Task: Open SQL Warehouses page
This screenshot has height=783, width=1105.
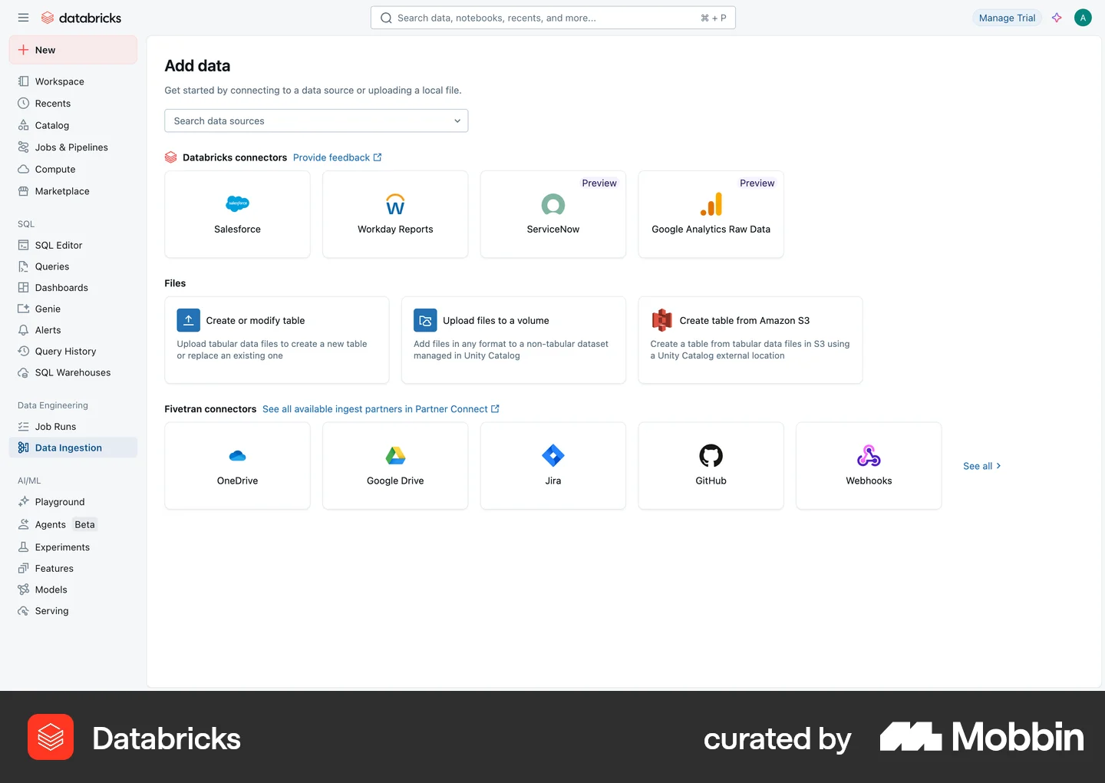Action: click(x=73, y=372)
